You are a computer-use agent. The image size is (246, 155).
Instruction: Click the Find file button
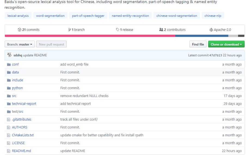[198, 44]
